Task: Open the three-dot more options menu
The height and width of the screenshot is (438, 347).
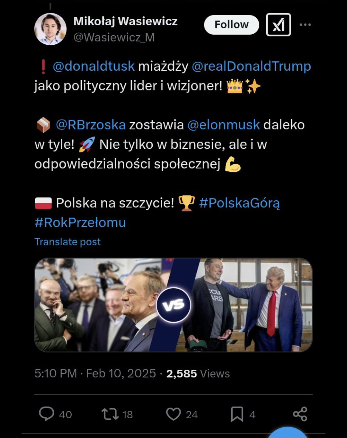Action: click(305, 25)
